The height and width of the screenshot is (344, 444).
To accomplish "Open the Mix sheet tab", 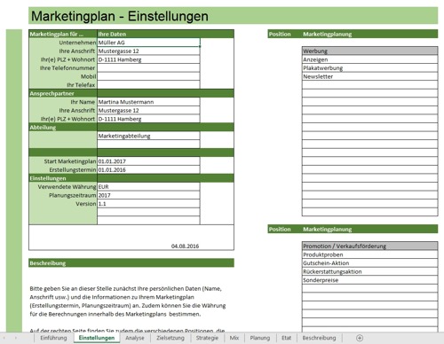I will pyautogui.click(x=234, y=338).
